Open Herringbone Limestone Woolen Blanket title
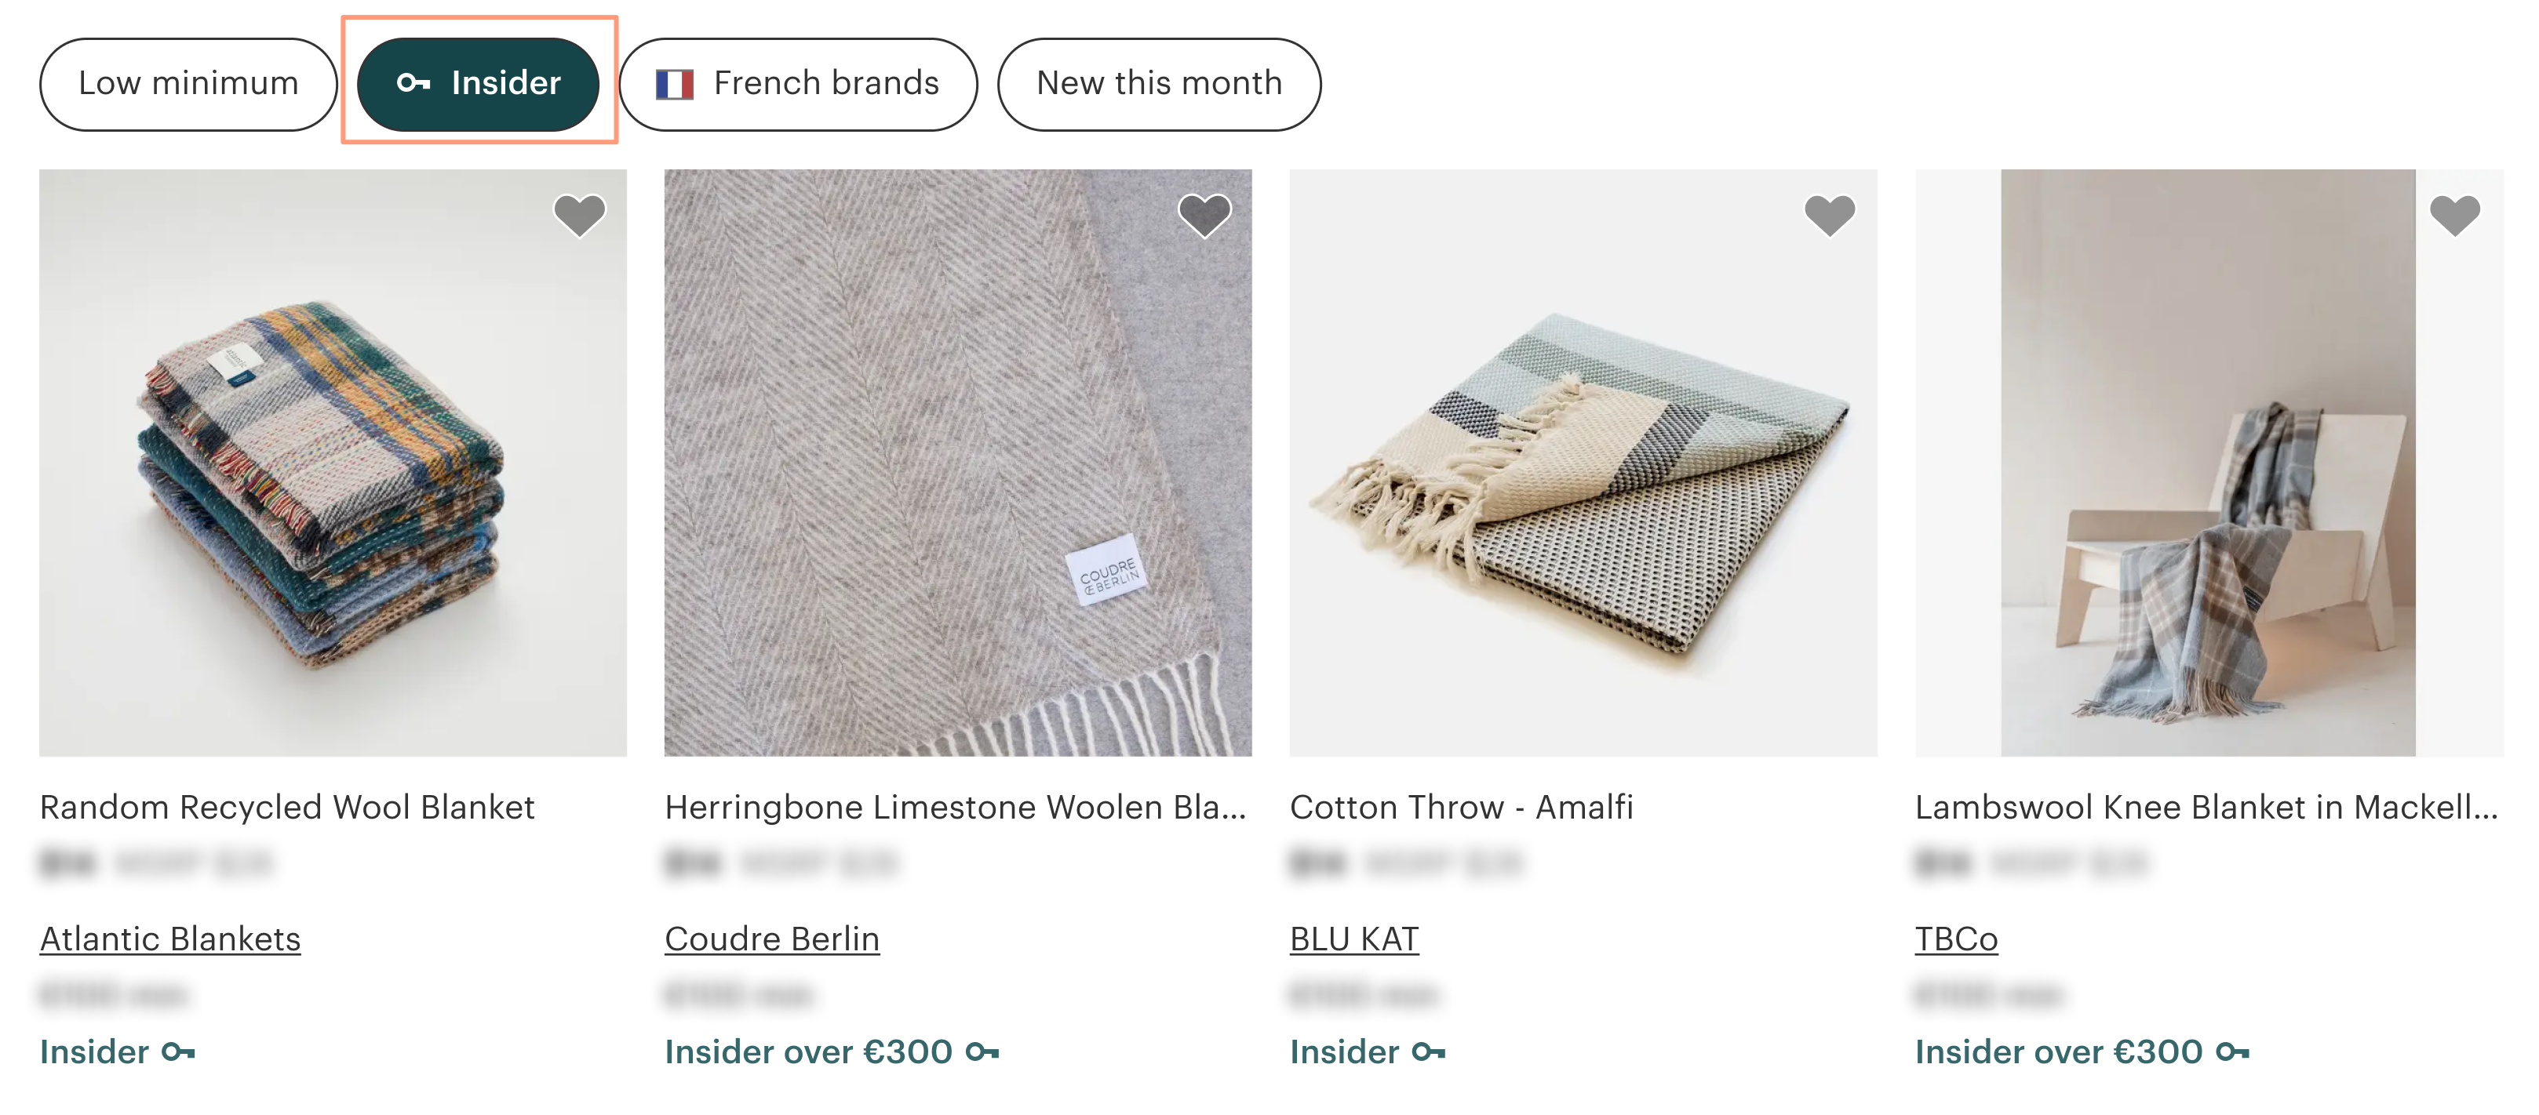 (955, 808)
